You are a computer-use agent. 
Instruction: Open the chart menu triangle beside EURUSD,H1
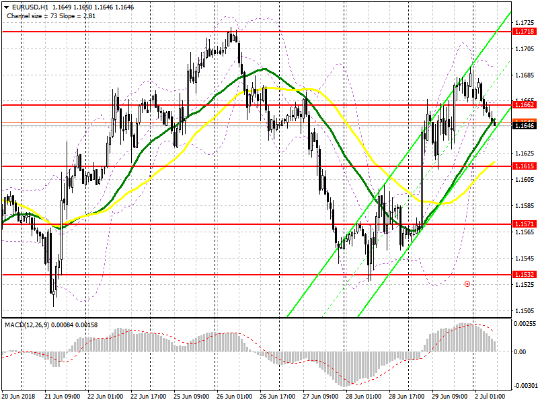[x=6, y=7]
